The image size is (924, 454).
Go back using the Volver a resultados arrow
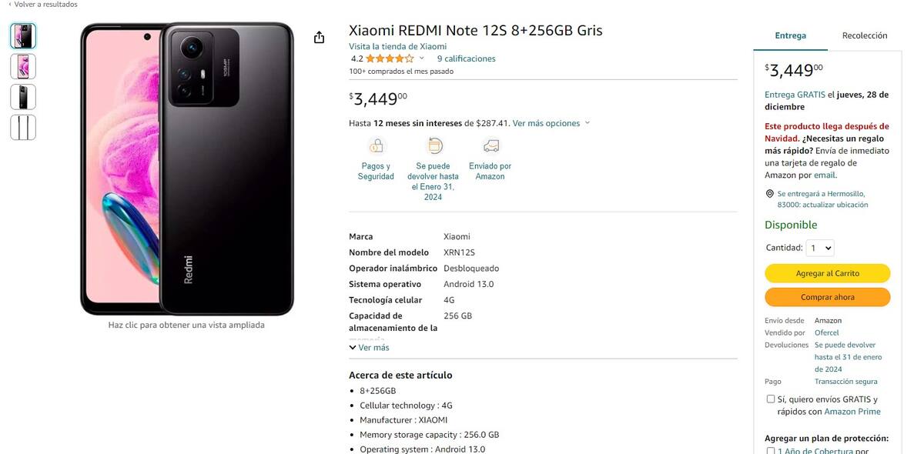tap(10, 5)
